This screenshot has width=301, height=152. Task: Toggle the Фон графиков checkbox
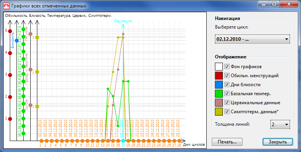[x=227, y=67]
